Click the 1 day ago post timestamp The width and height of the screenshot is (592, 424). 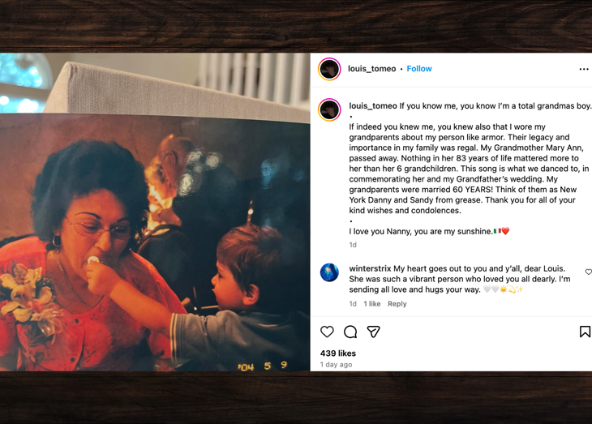[x=336, y=365]
